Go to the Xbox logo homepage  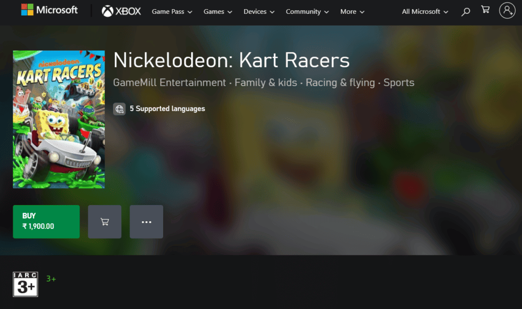(x=121, y=11)
